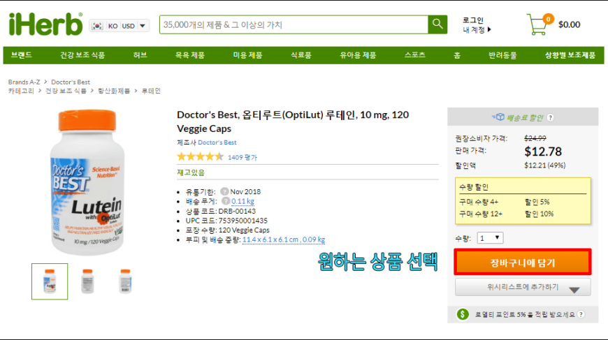
Task: Click the 장바구니에 담기 button
Action: pos(523,263)
